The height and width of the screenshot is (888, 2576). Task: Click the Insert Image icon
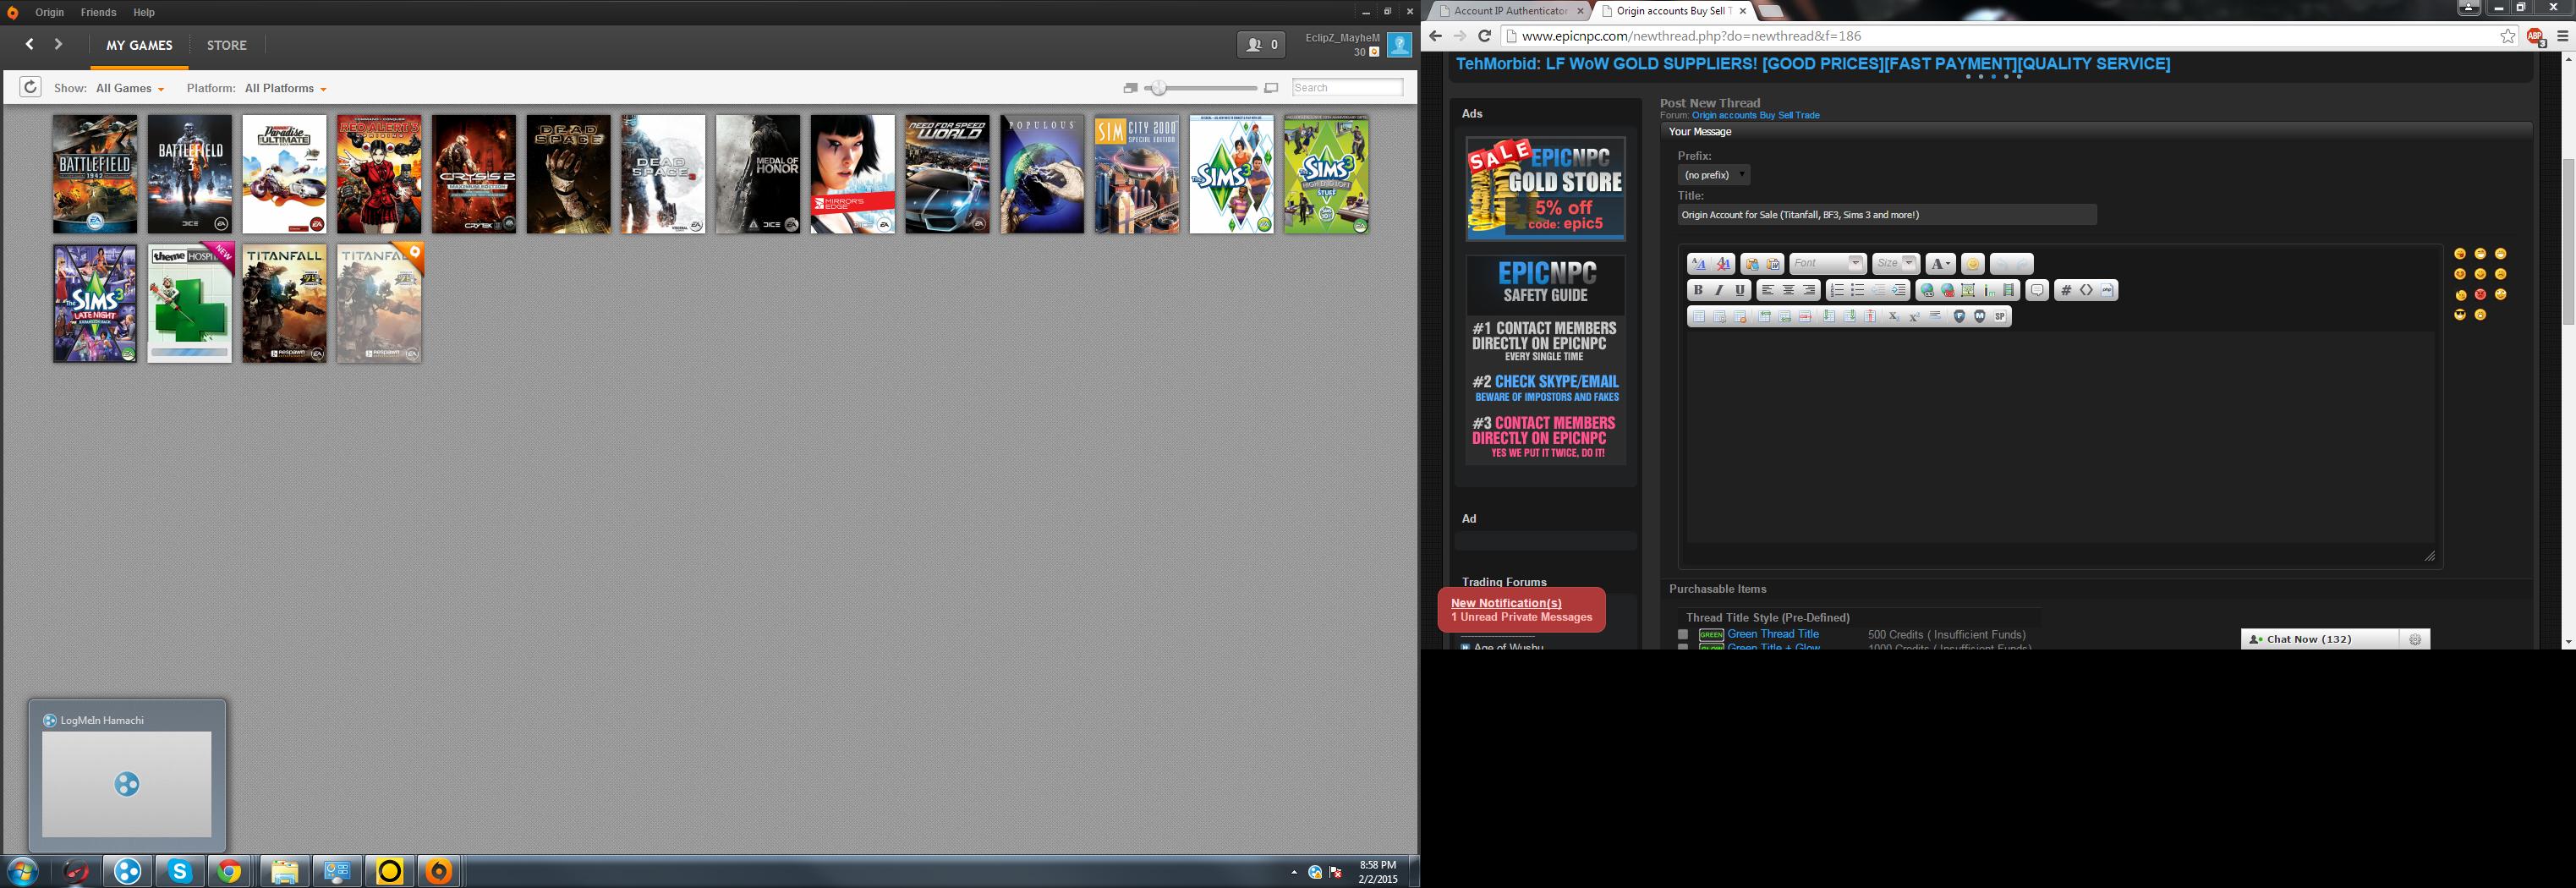coord(1968,290)
